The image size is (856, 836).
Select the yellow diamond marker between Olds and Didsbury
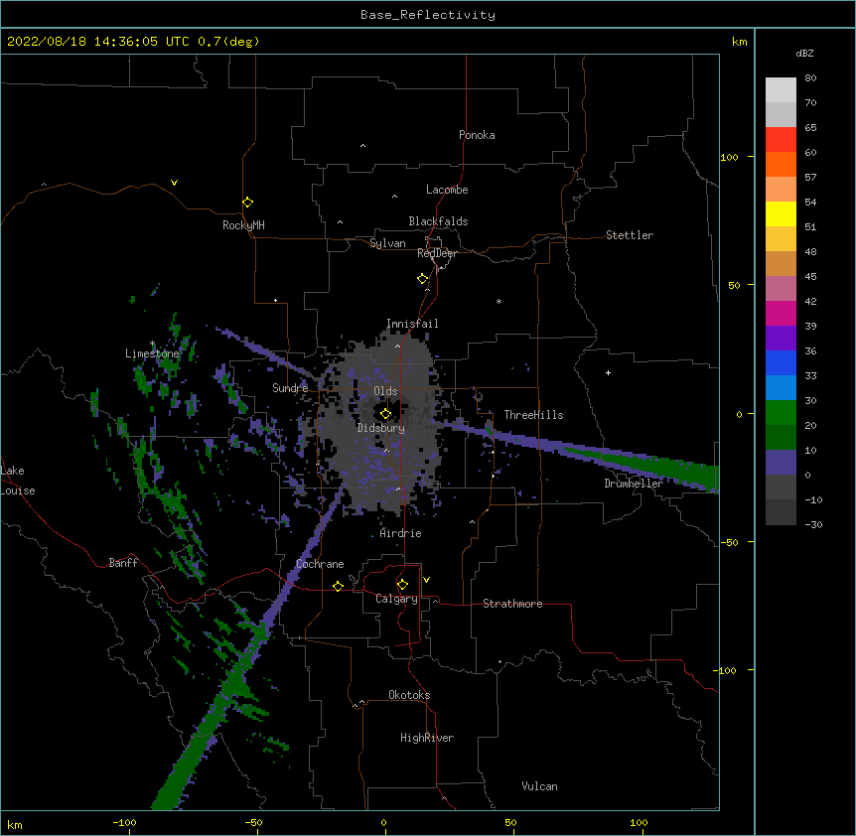tap(385, 414)
